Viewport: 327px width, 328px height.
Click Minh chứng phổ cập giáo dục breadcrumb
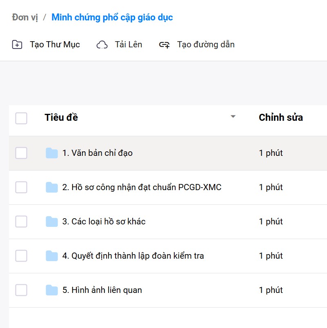click(112, 18)
